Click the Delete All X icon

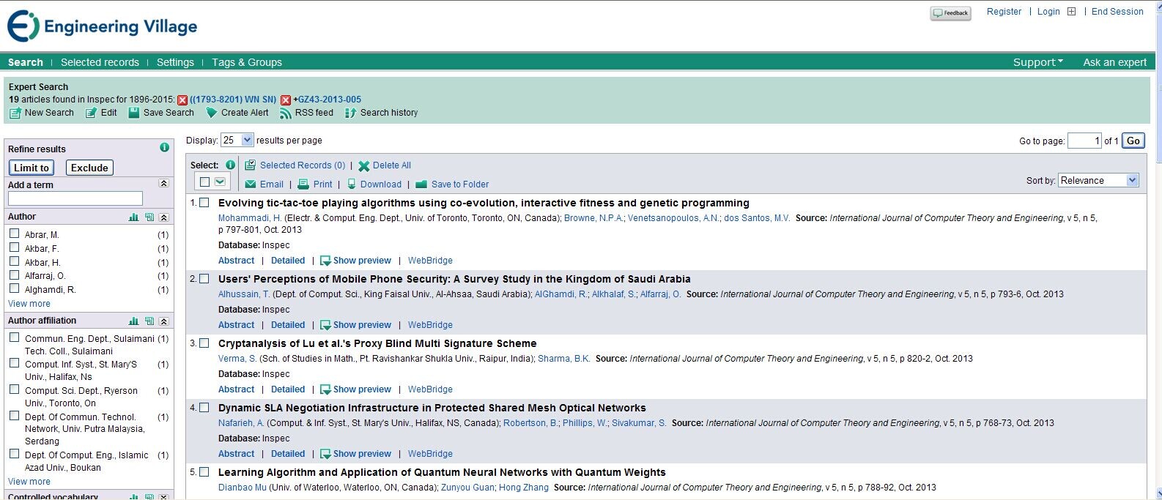coord(363,166)
